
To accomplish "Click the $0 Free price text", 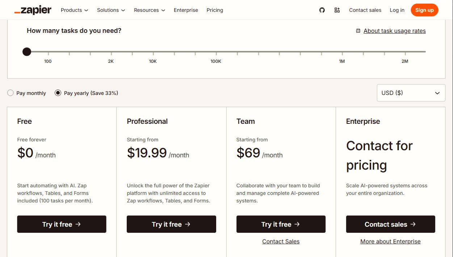I will click(25, 153).
